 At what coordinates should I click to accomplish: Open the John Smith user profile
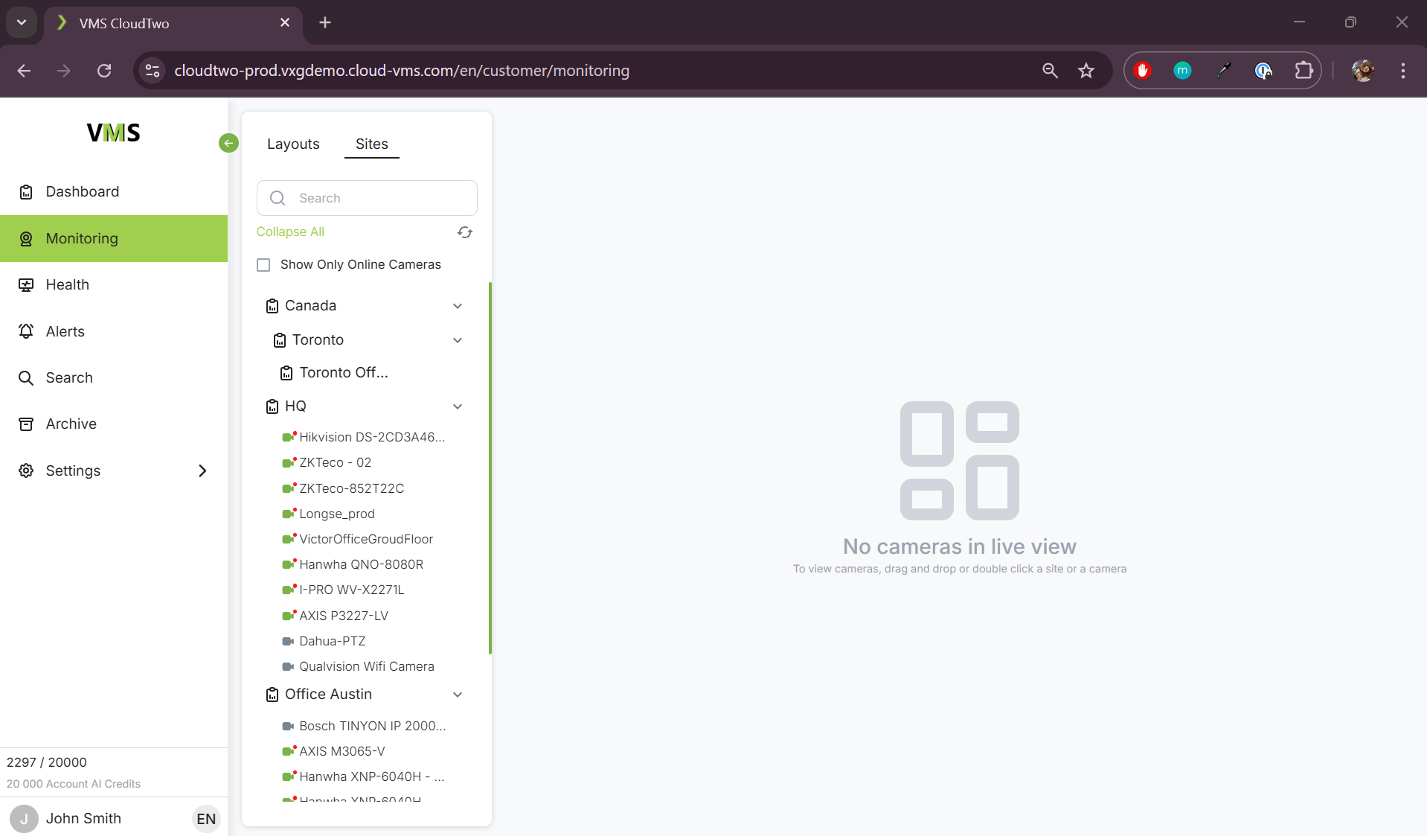click(x=83, y=818)
